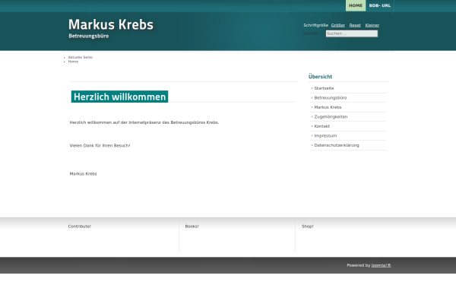
Task: Focus the Suchen search field
Action: click(x=352, y=33)
